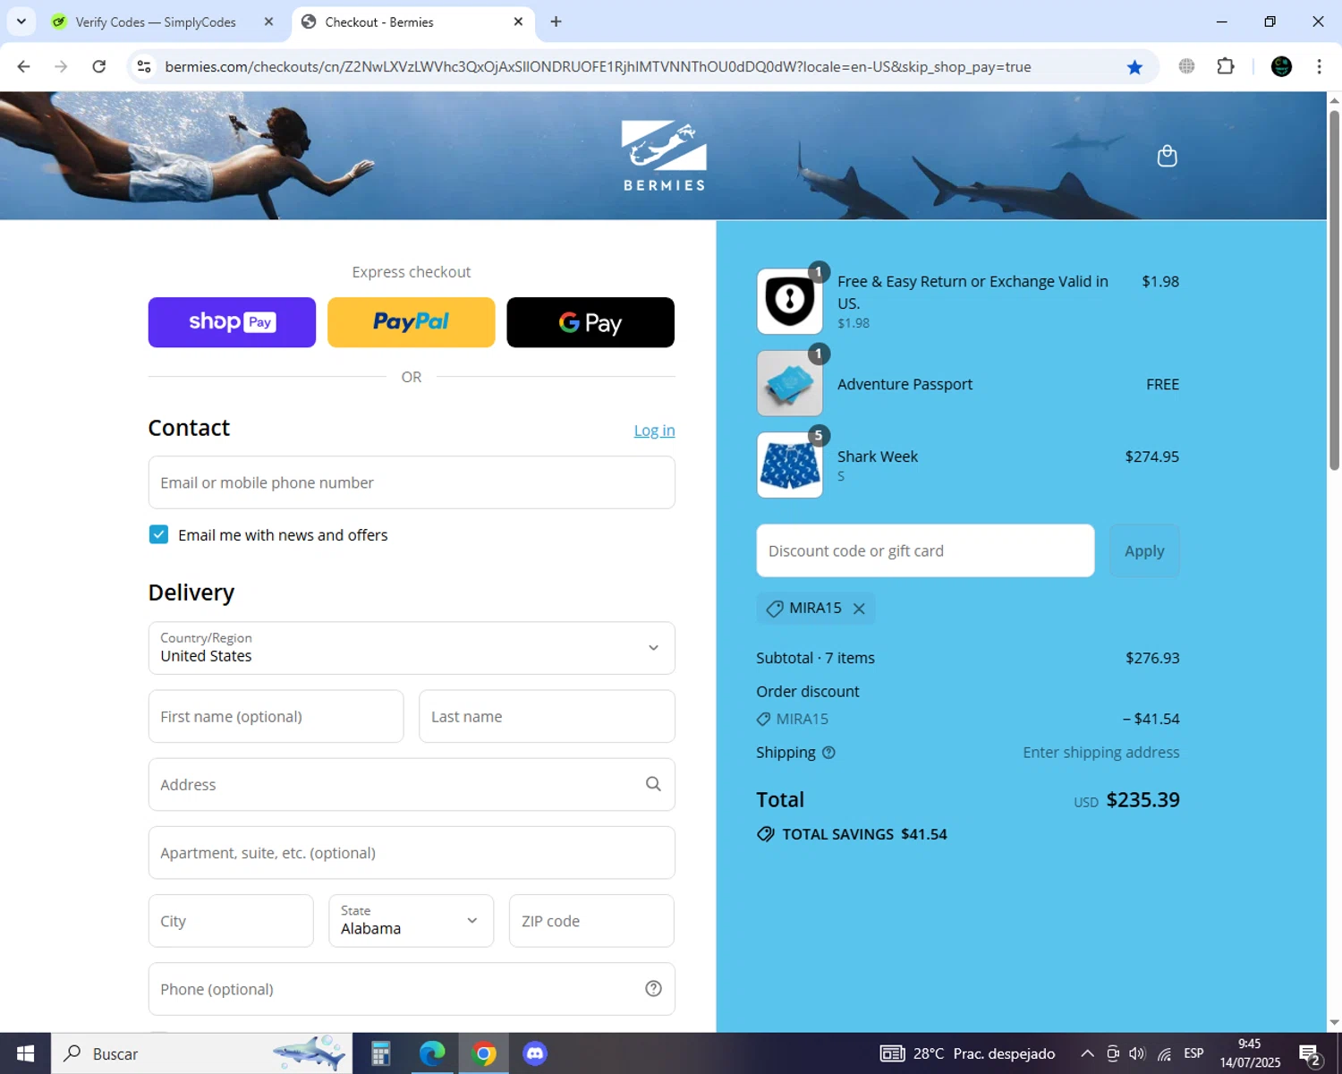
Task: Open the Windows taskbar Buscar search box
Action: [201, 1053]
